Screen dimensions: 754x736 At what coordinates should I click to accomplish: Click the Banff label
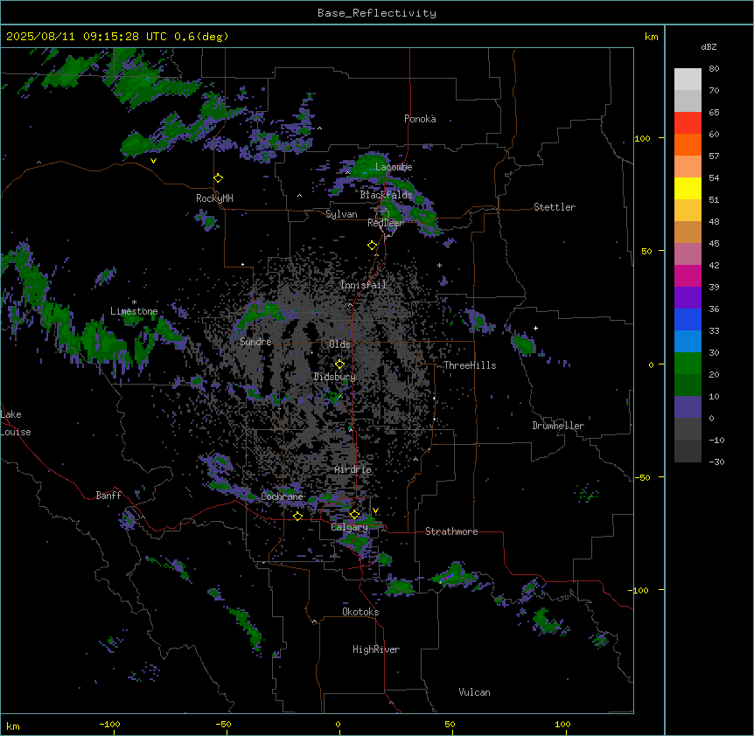(x=108, y=496)
